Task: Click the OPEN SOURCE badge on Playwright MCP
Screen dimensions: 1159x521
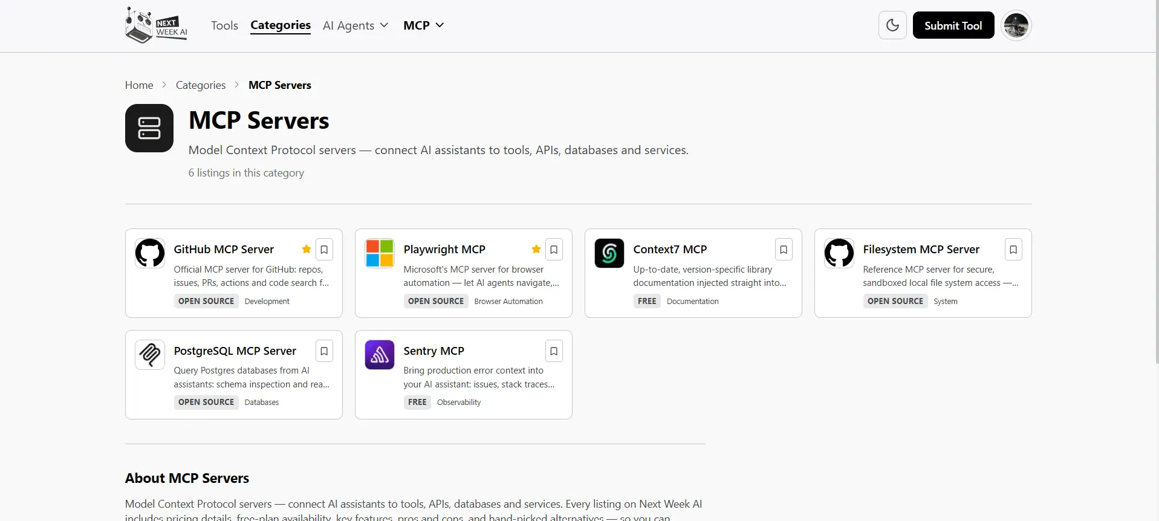Action: click(436, 301)
